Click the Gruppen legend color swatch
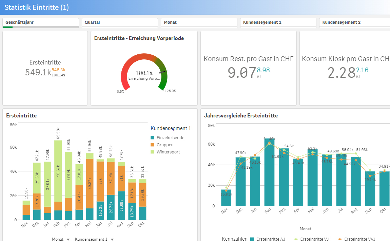This screenshot has height=241, width=390. (153, 145)
